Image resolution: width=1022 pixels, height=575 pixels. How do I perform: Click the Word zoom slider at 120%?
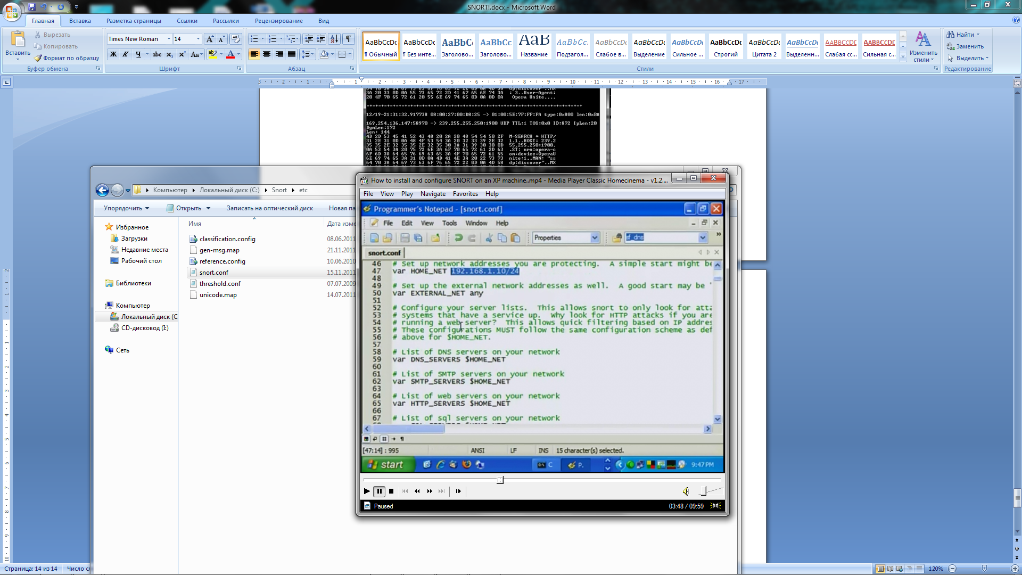click(984, 569)
